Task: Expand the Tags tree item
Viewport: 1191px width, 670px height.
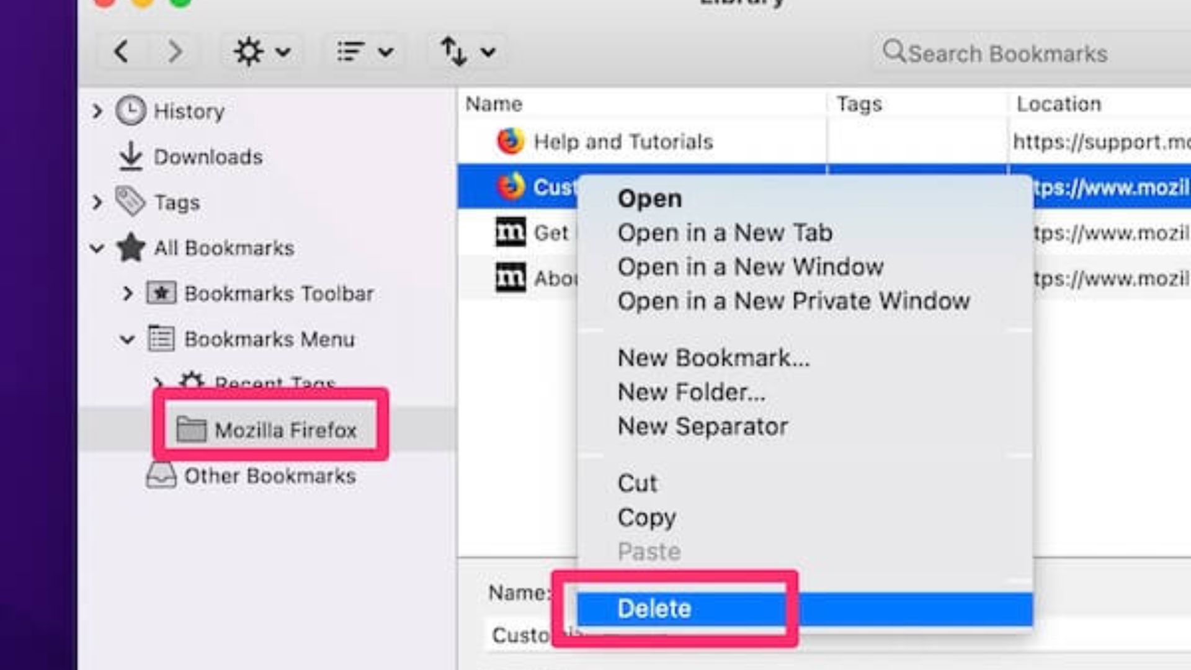Action: click(x=97, y=202)
